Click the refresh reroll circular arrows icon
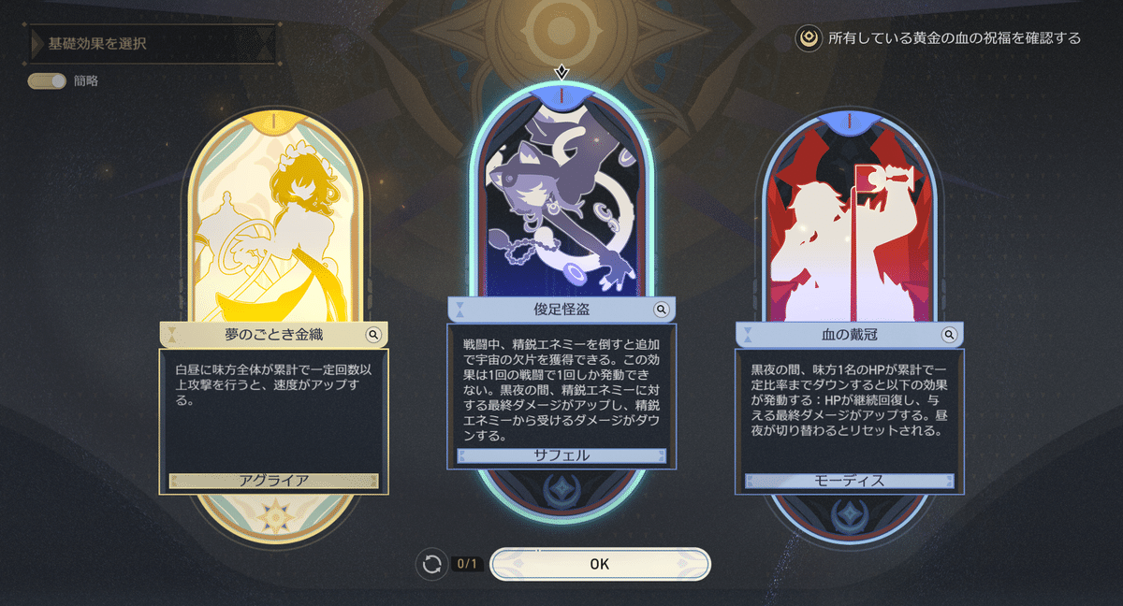Image resolution: width=1123 pixels, height=606 pixels. [x=431, y=564]
